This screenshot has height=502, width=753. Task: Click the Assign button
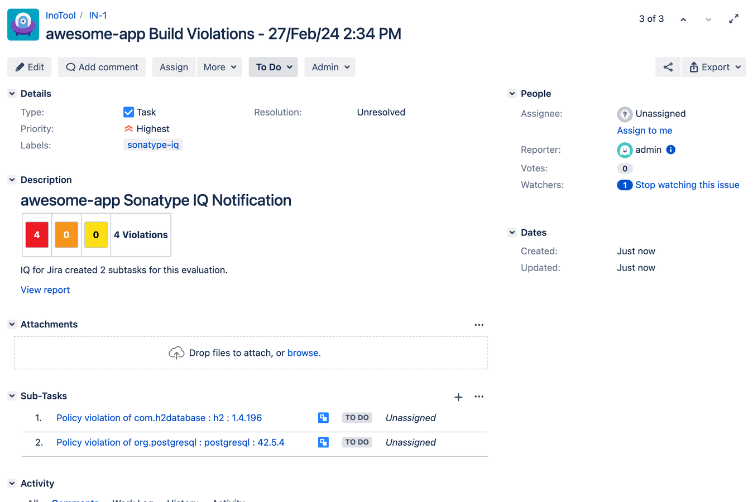[174, 67]
